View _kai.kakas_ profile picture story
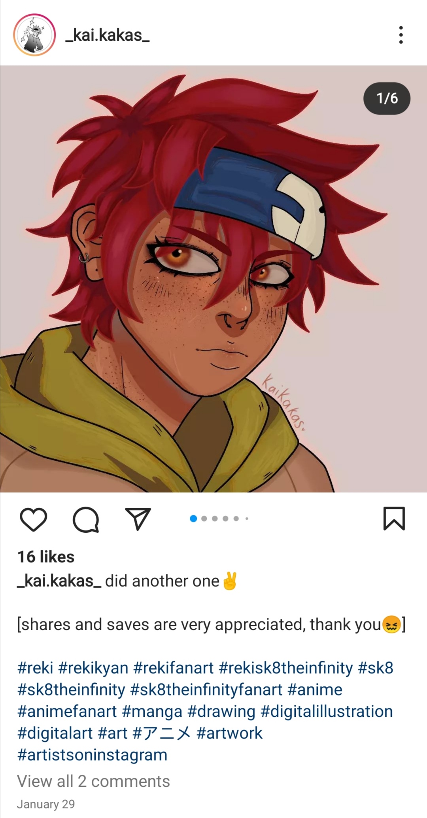This screenshot has height=818, width=427. (x=34, y=35)
